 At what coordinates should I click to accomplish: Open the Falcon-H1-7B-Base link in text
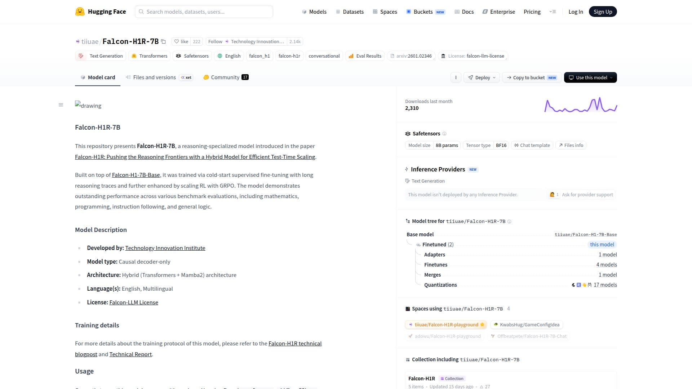click(x=136, y=175)
